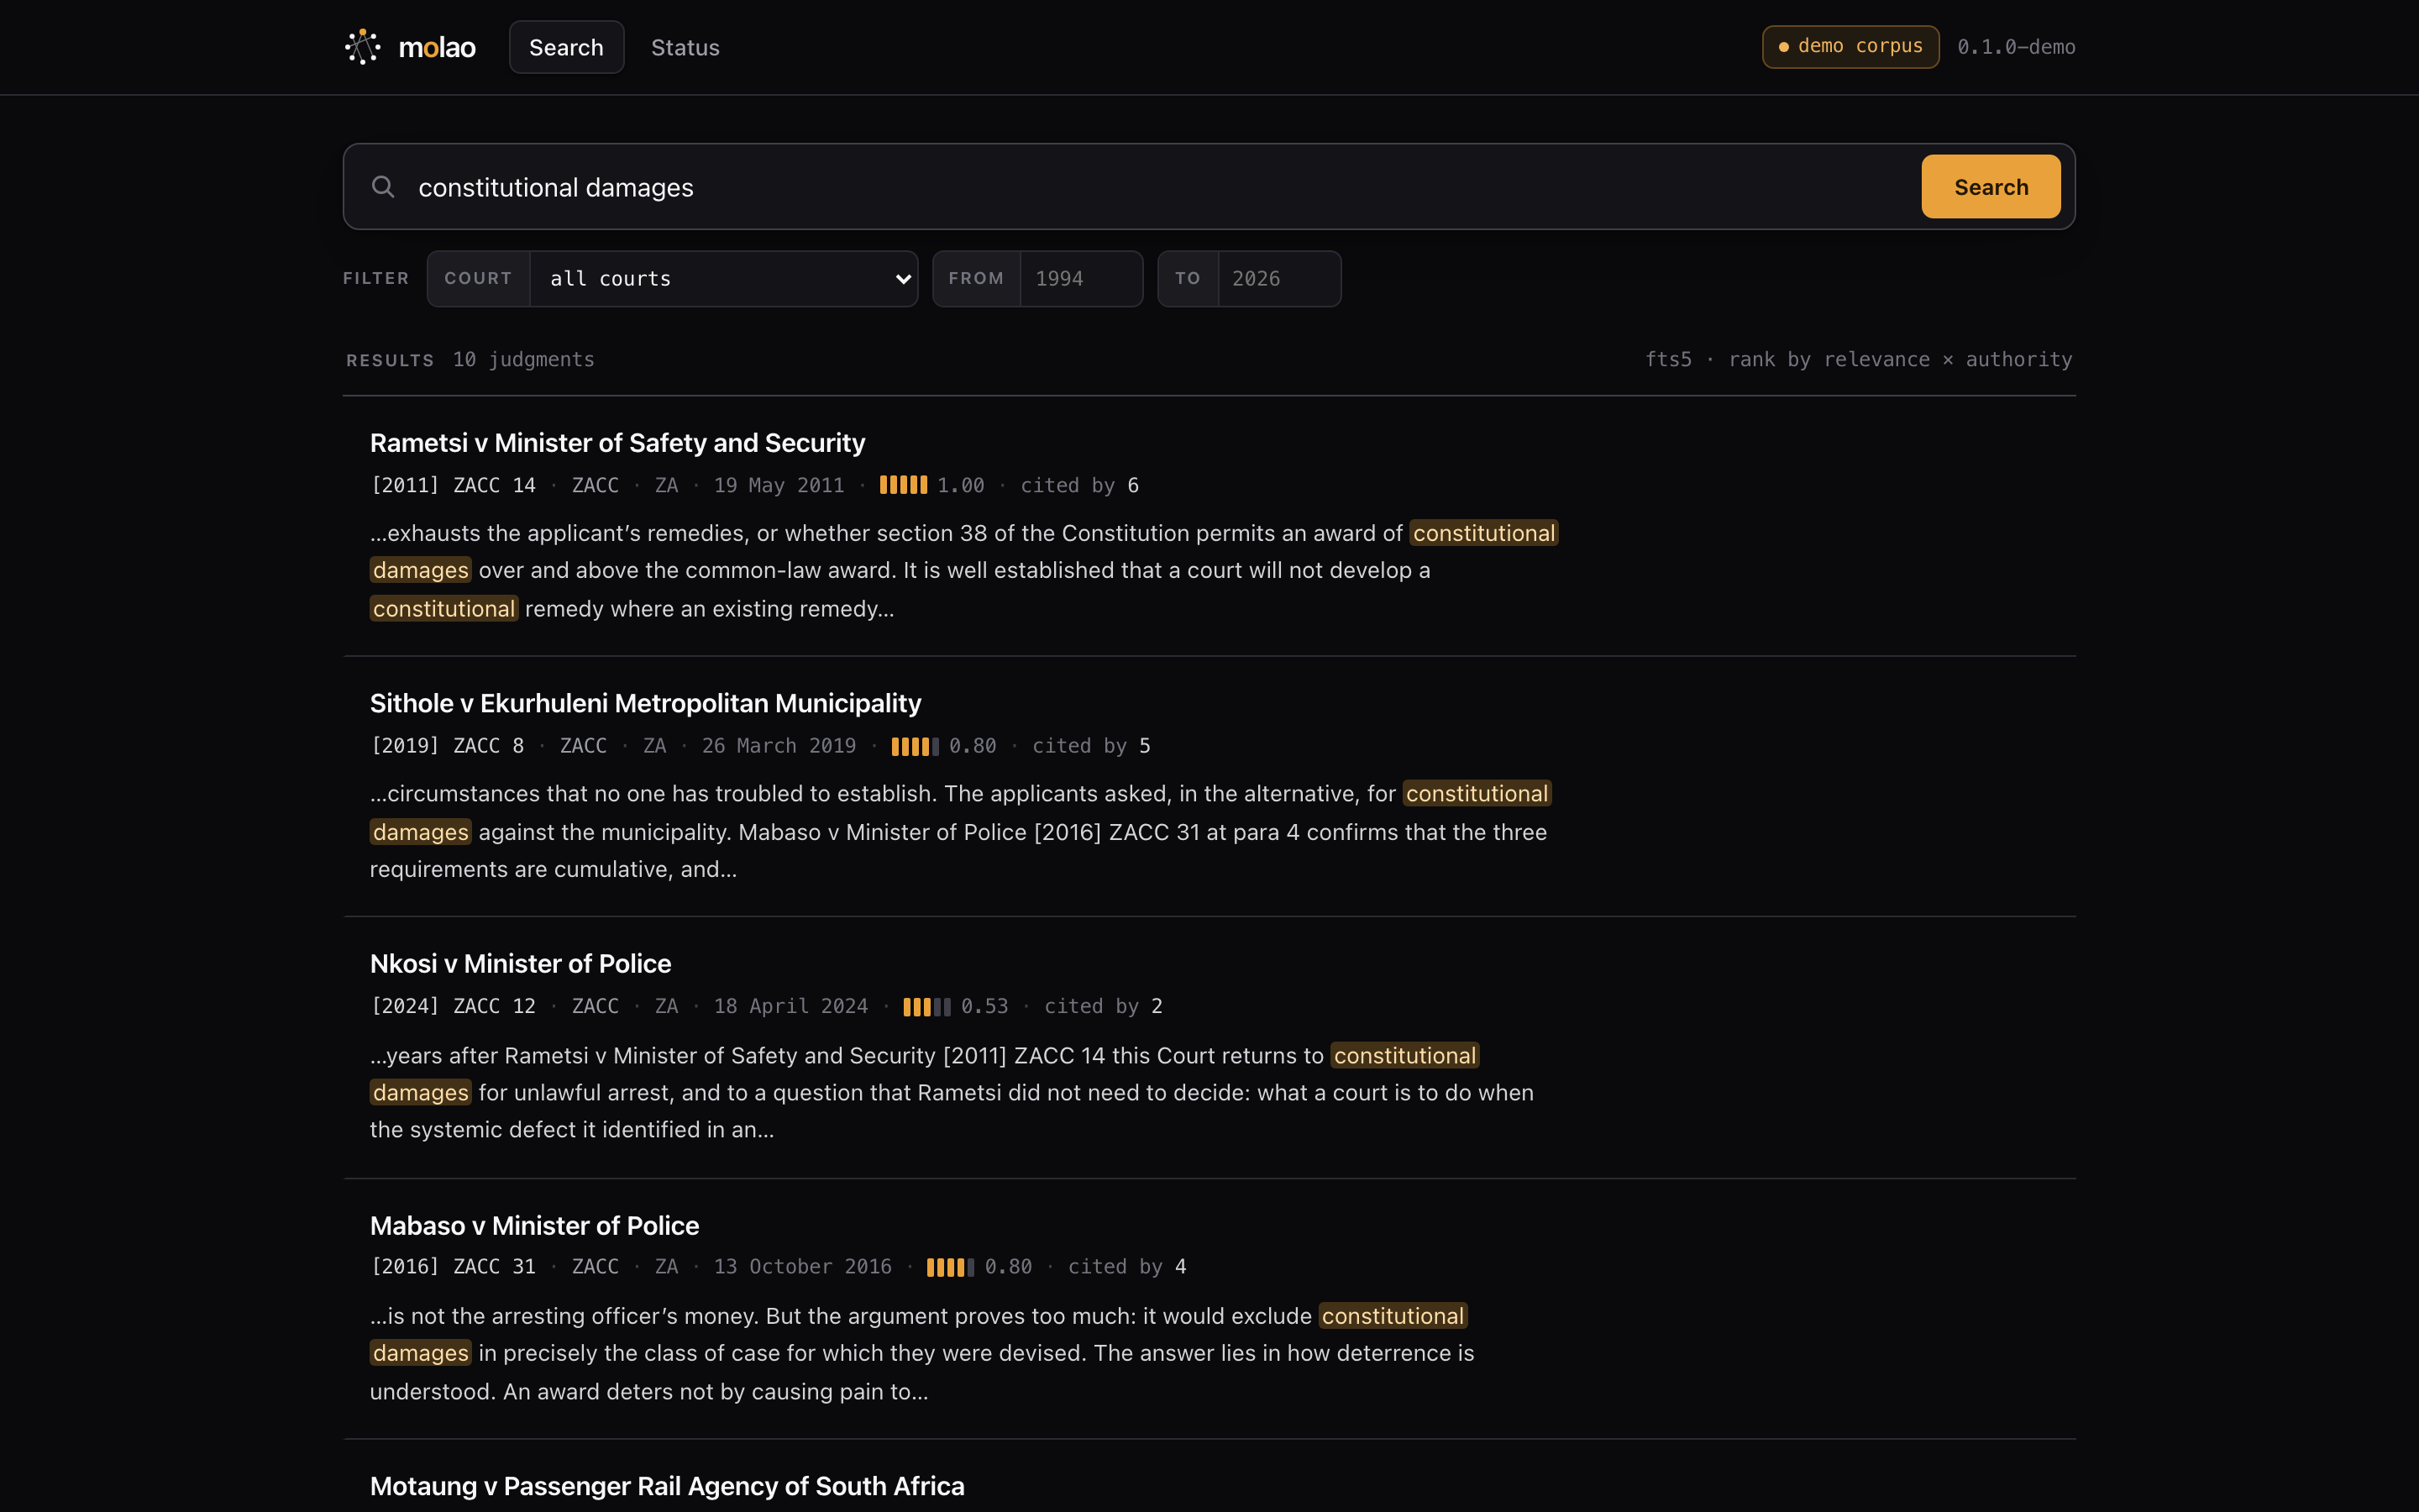Click the Nkosi result snippet text
The image size is (2419, 1512).
pos(952,1093)
